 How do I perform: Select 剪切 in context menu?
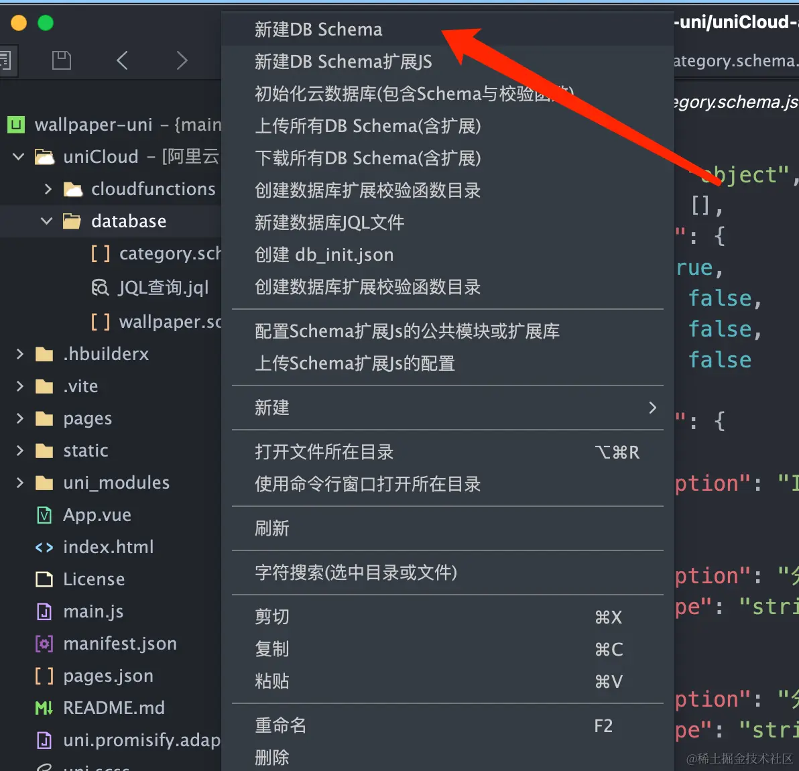(447, 617)
